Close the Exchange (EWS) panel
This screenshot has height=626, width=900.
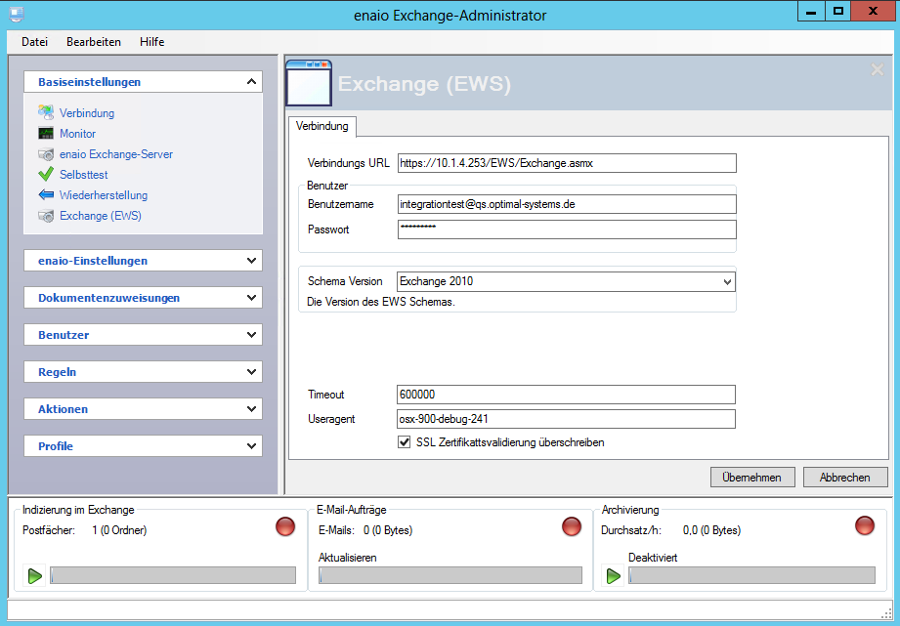coord(877,69)
